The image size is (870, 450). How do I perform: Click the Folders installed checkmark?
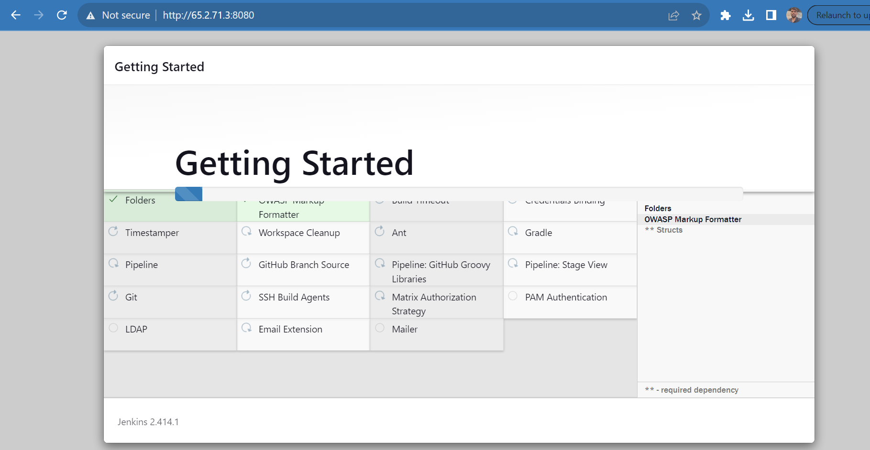click(113, 199)
